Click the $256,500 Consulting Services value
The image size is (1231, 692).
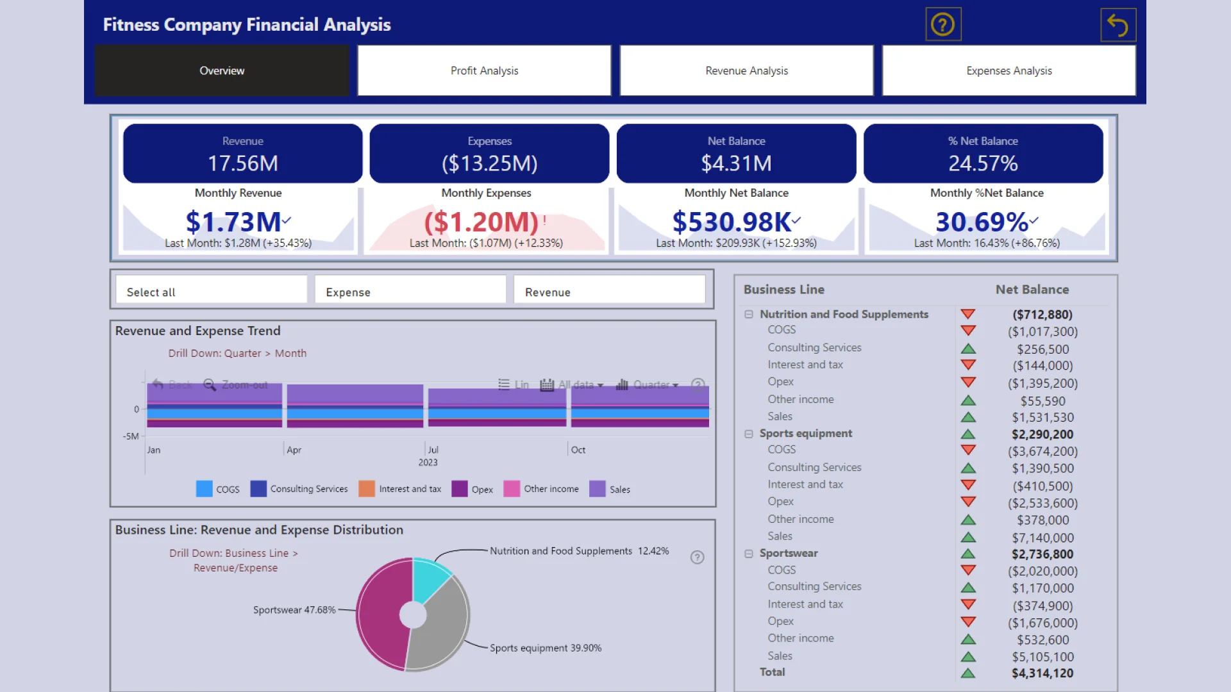1043,349
